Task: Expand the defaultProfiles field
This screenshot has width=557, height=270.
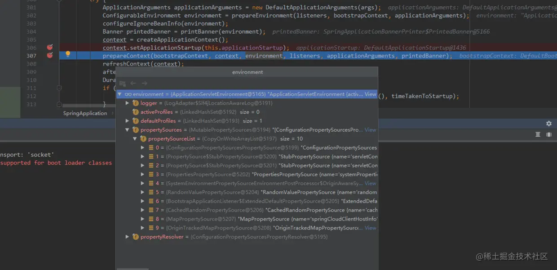Action: pos(128,121)
